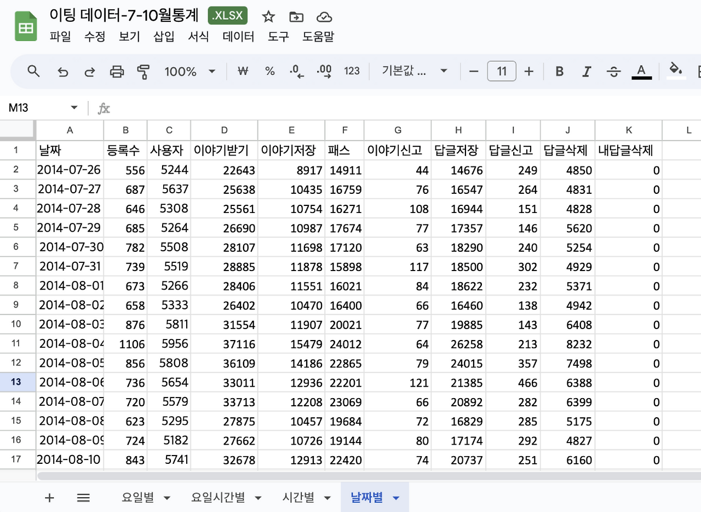Toggle italic formatting
This screenshot has width=701, height=512.
tap(586, 71)
